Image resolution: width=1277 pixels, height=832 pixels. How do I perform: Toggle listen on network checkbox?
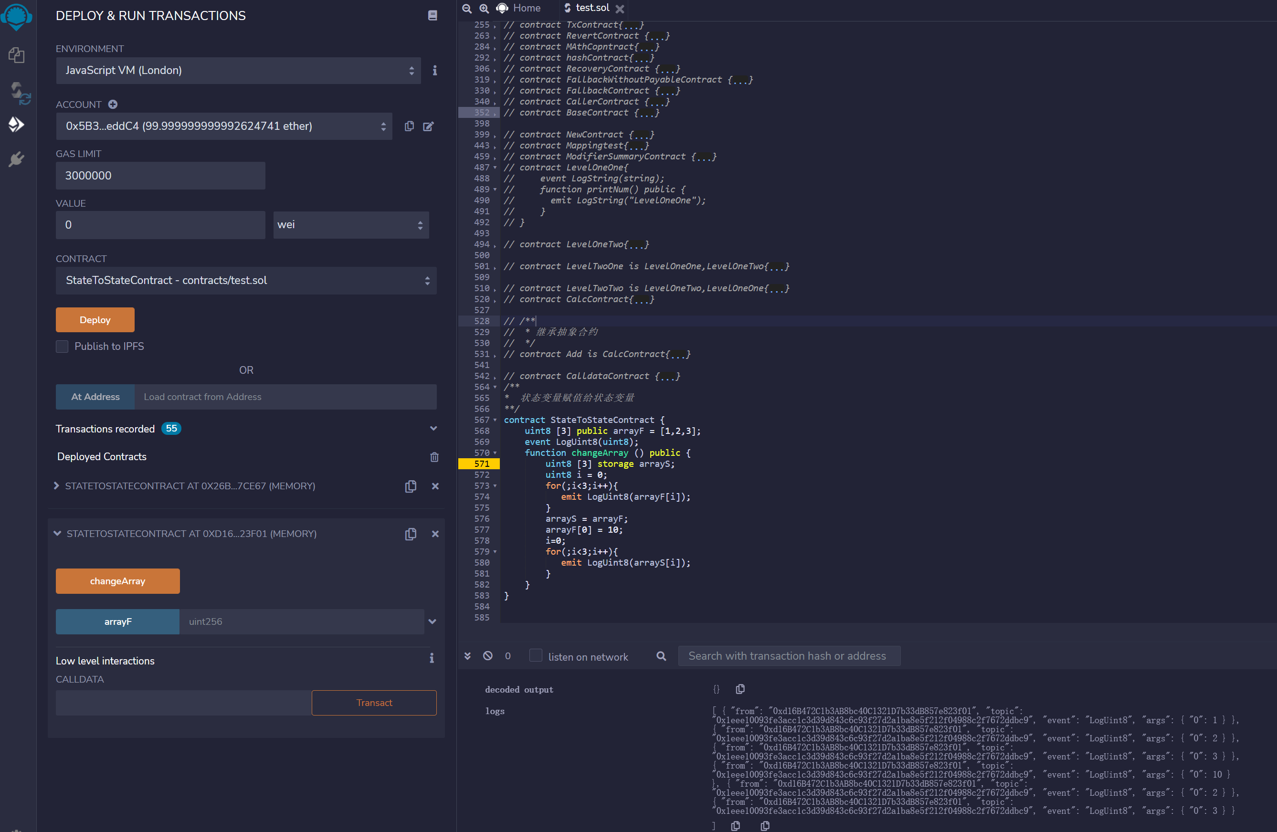[536, 656]
